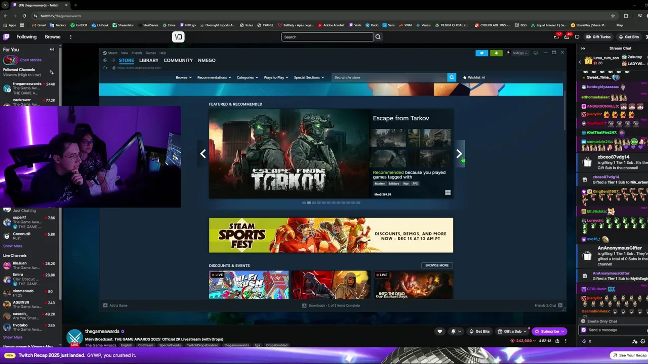Open Twitch notifications with 17 badge
This screenshot has height=364, width=648.
click(556, 37)
